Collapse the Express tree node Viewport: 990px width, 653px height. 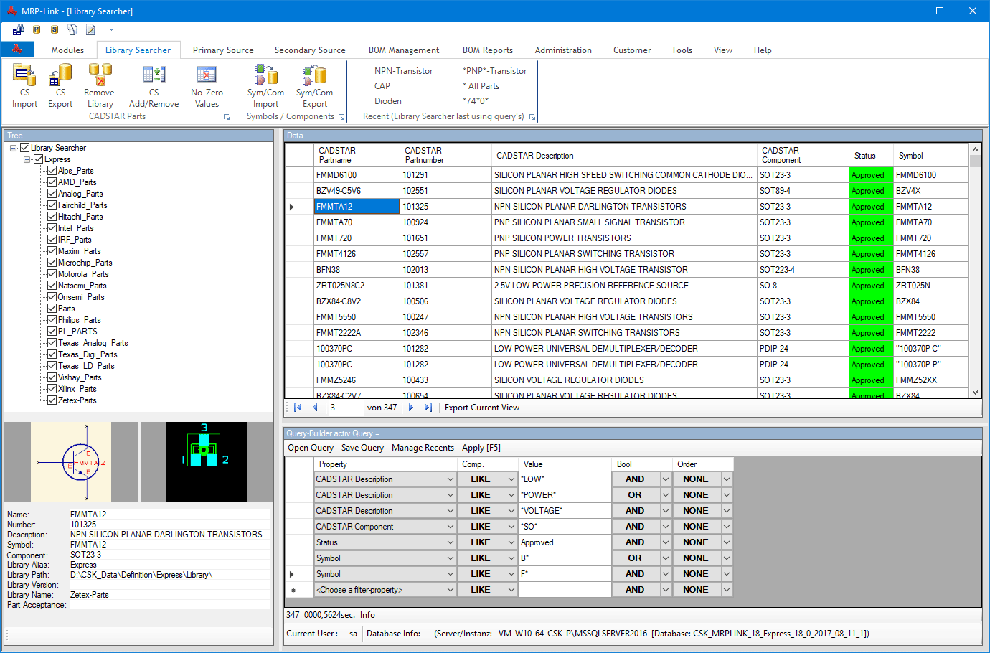click(x=27, y=159)
